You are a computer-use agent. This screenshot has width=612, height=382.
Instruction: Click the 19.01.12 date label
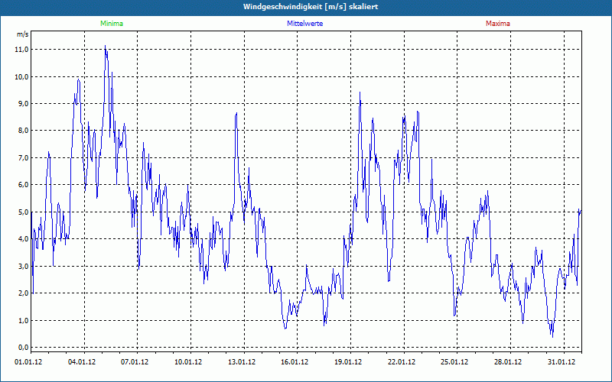pyautogui.click(x=348, y=362)
